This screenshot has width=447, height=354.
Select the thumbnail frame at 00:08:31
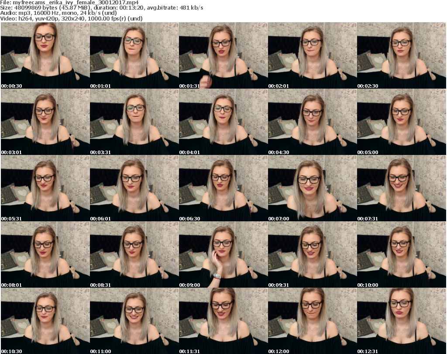coord(134,255)
